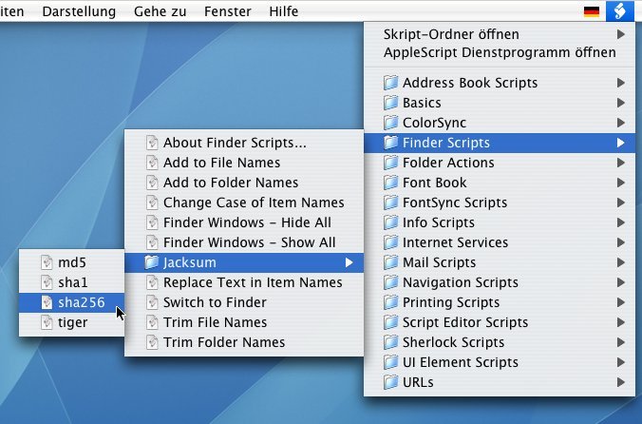642x424 pixels.
Task: Choose Trim File Names script
Action: coord(244,322)
